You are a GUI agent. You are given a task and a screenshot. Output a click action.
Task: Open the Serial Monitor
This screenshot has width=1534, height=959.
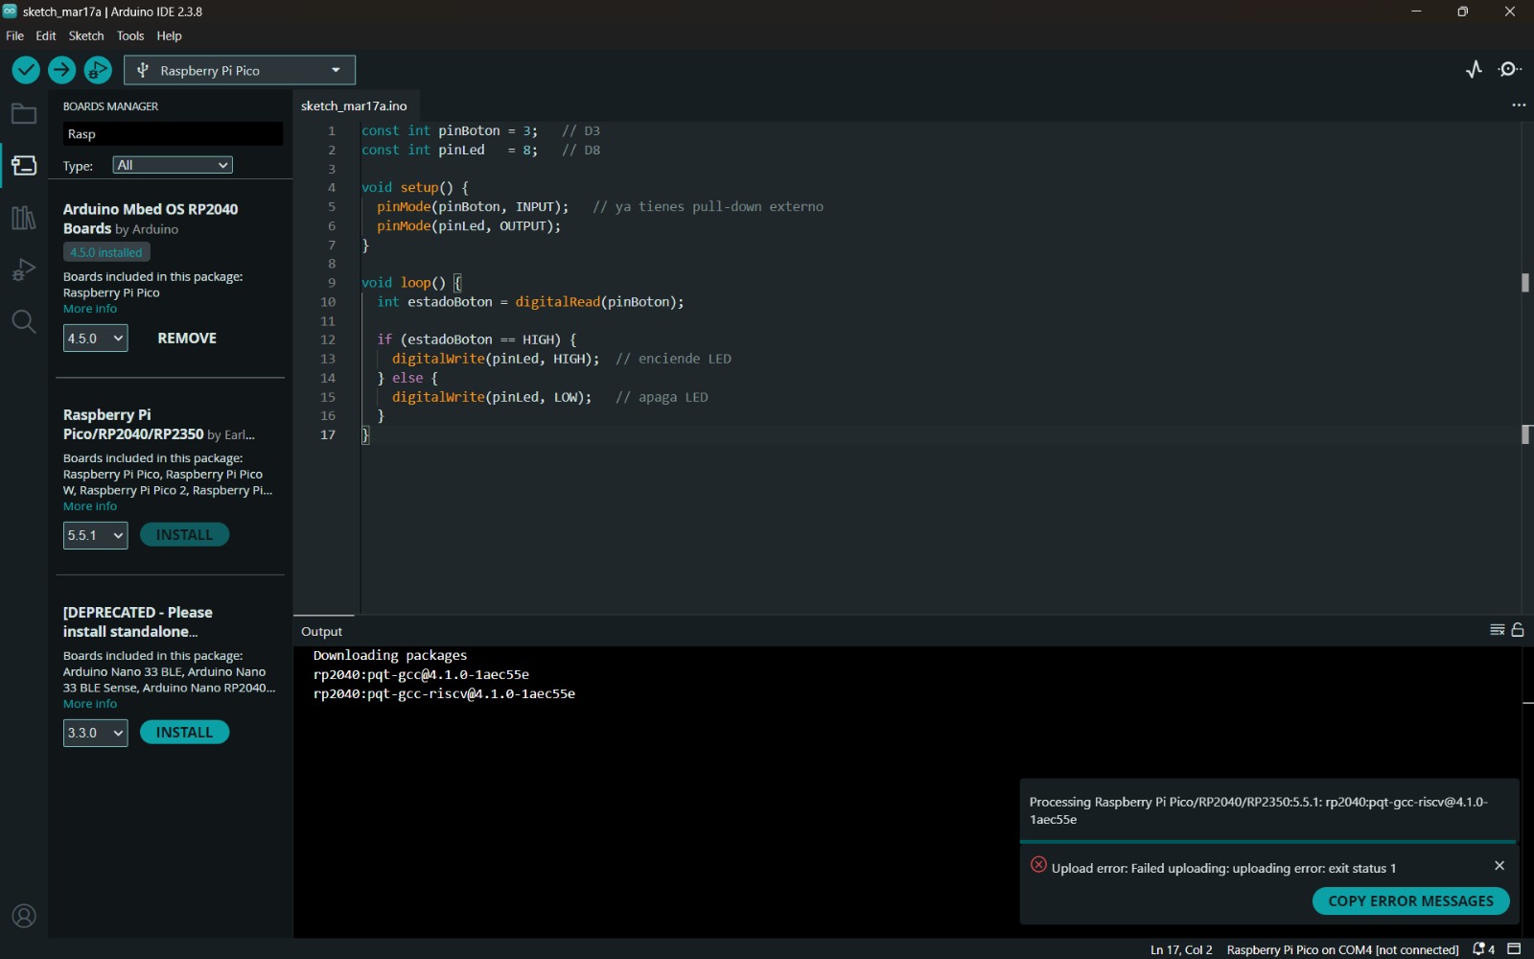(1510, 69)
